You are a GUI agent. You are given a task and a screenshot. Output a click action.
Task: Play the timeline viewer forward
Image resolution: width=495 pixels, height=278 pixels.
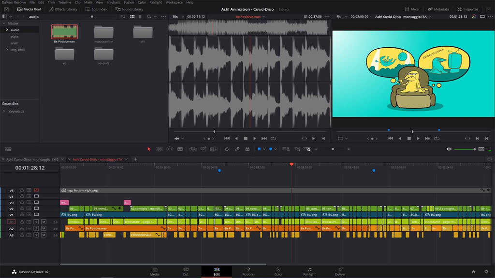pyautogui.click(x=418, y=139)
